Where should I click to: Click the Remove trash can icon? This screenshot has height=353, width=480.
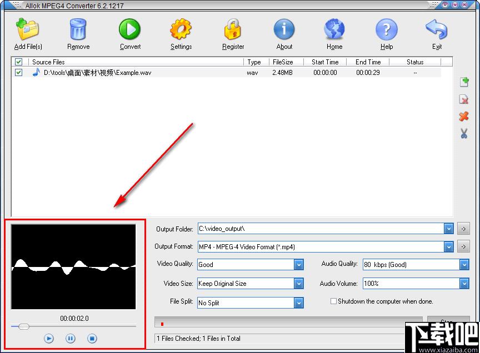tap(78, 29)
